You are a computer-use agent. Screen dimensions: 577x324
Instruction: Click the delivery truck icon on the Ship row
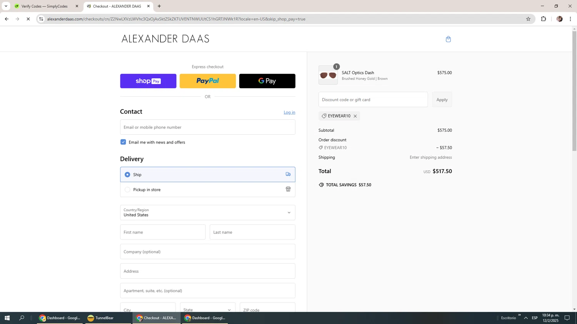288,174
